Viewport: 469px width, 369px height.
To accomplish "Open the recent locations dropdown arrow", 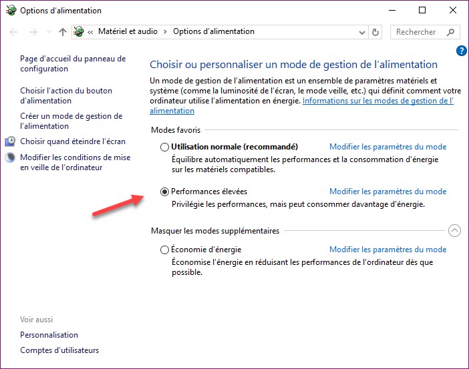I will pyautogui.click(x=49, y=32).
